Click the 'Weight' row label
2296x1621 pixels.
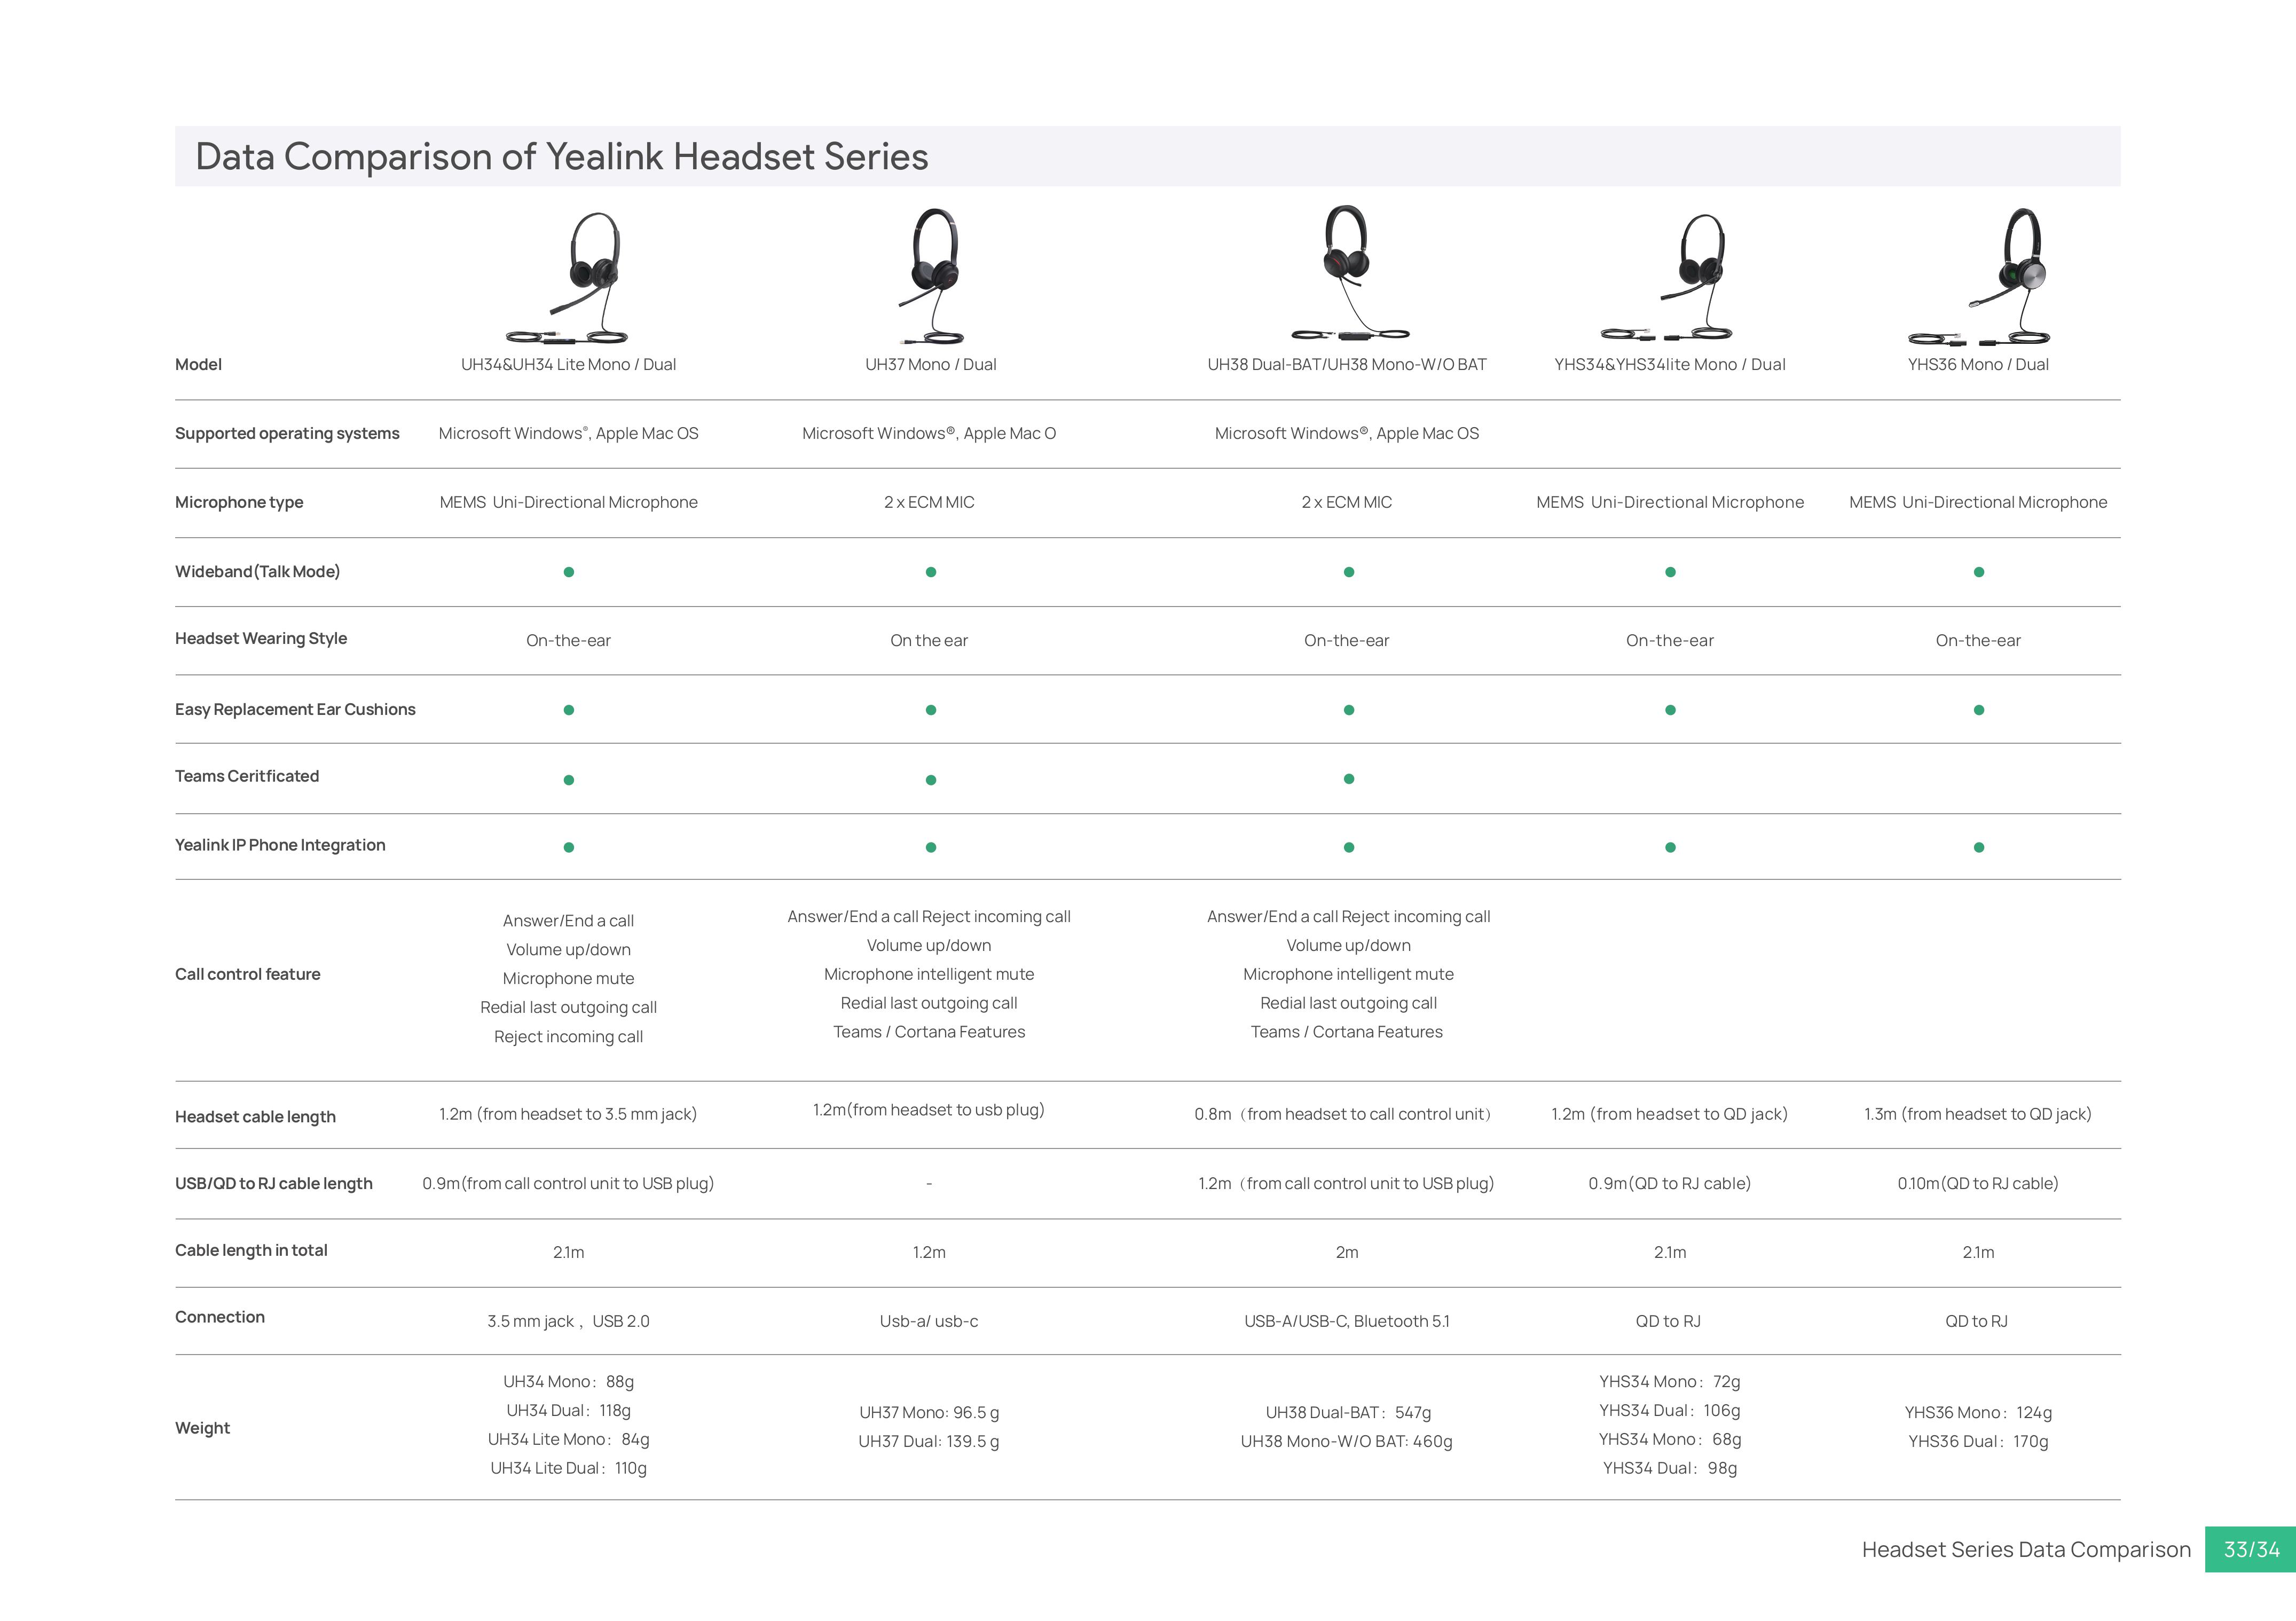point(202,1429)
